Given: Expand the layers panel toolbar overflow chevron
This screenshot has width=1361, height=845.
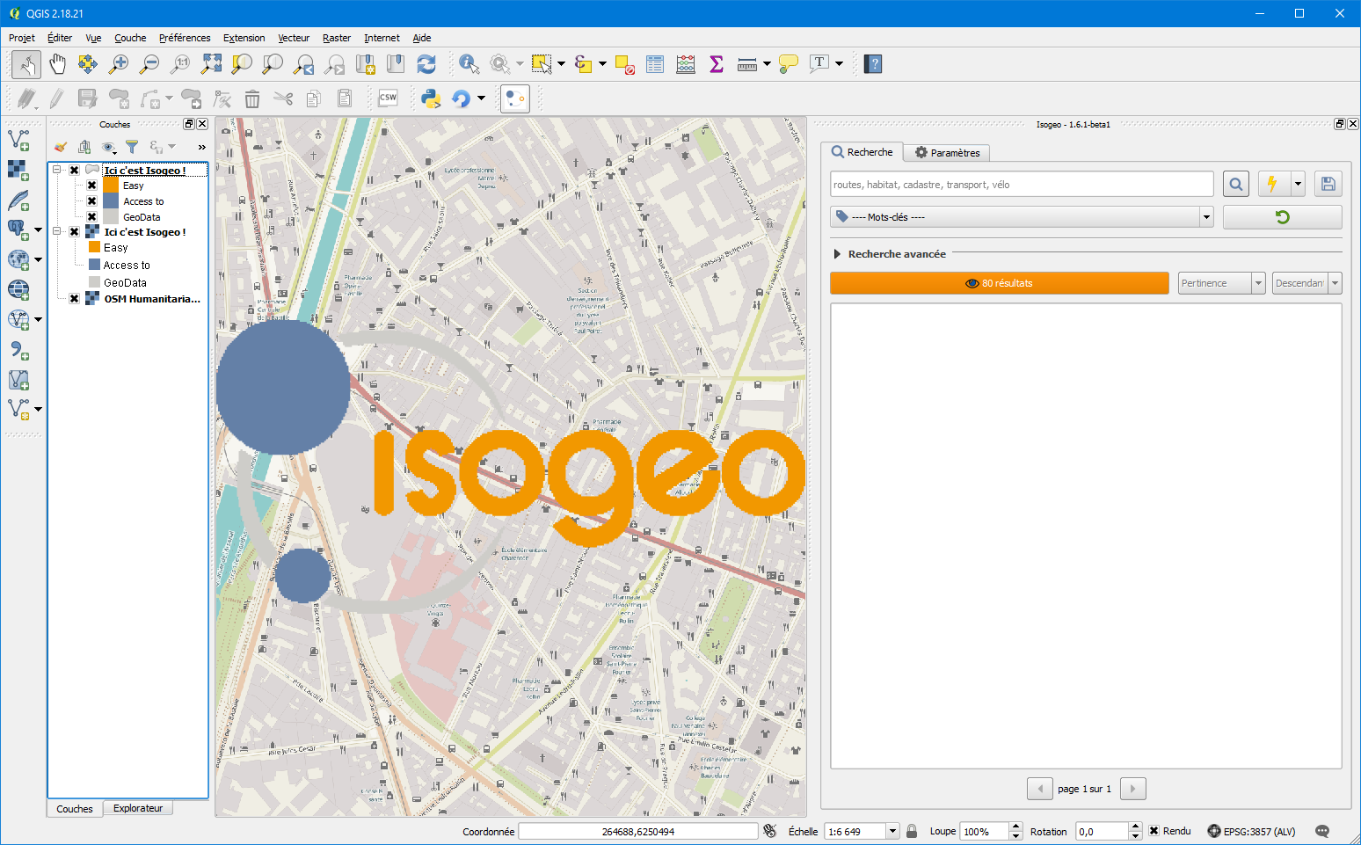Looking at the screenshot, I should pos(201,147).
